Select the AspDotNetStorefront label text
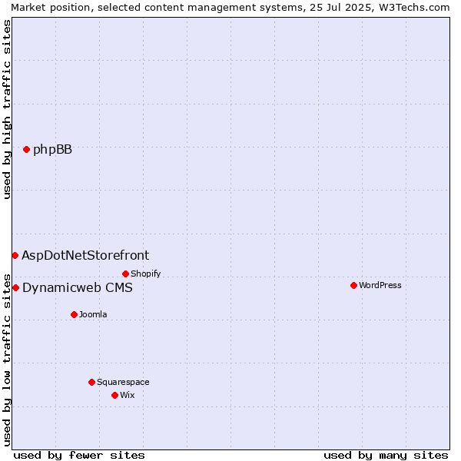This screenshot has width=461, height=461. click(x=85, y=256)
